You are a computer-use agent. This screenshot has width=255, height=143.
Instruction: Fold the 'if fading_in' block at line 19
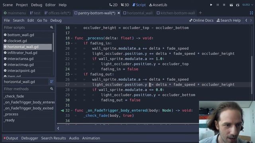72,43
